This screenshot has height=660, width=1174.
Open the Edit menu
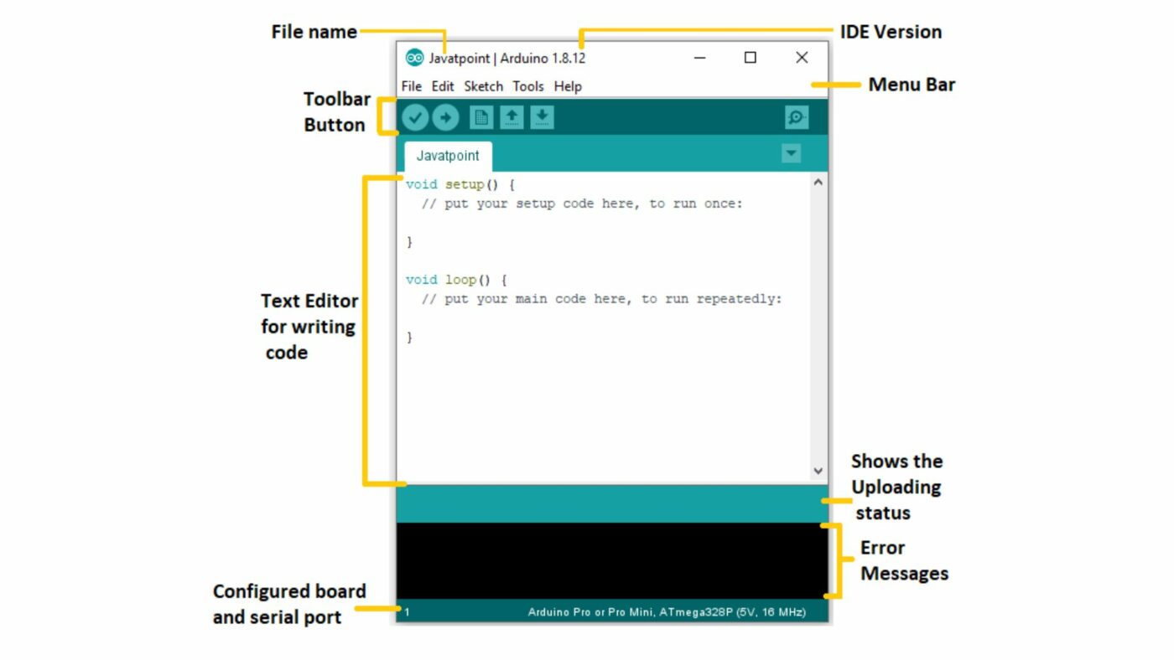[443, 86]
